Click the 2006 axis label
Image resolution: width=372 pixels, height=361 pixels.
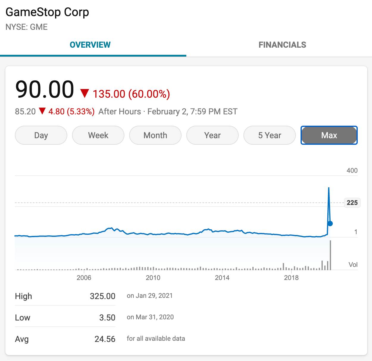pos(84,278)
